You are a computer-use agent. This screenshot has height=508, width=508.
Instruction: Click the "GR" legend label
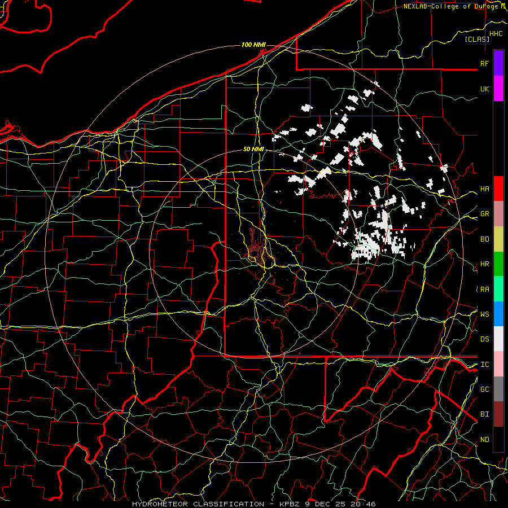pyautogui.click(x=484, y=214)
